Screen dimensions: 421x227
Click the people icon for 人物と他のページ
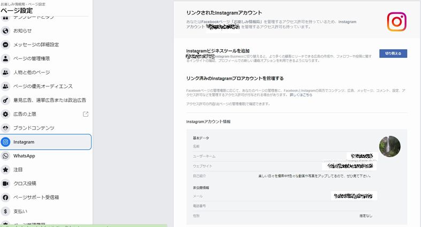tap(5, 72)
